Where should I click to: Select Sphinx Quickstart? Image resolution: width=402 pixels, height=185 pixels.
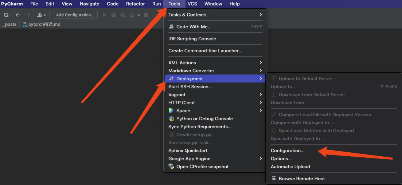click(x=215, y=151)
